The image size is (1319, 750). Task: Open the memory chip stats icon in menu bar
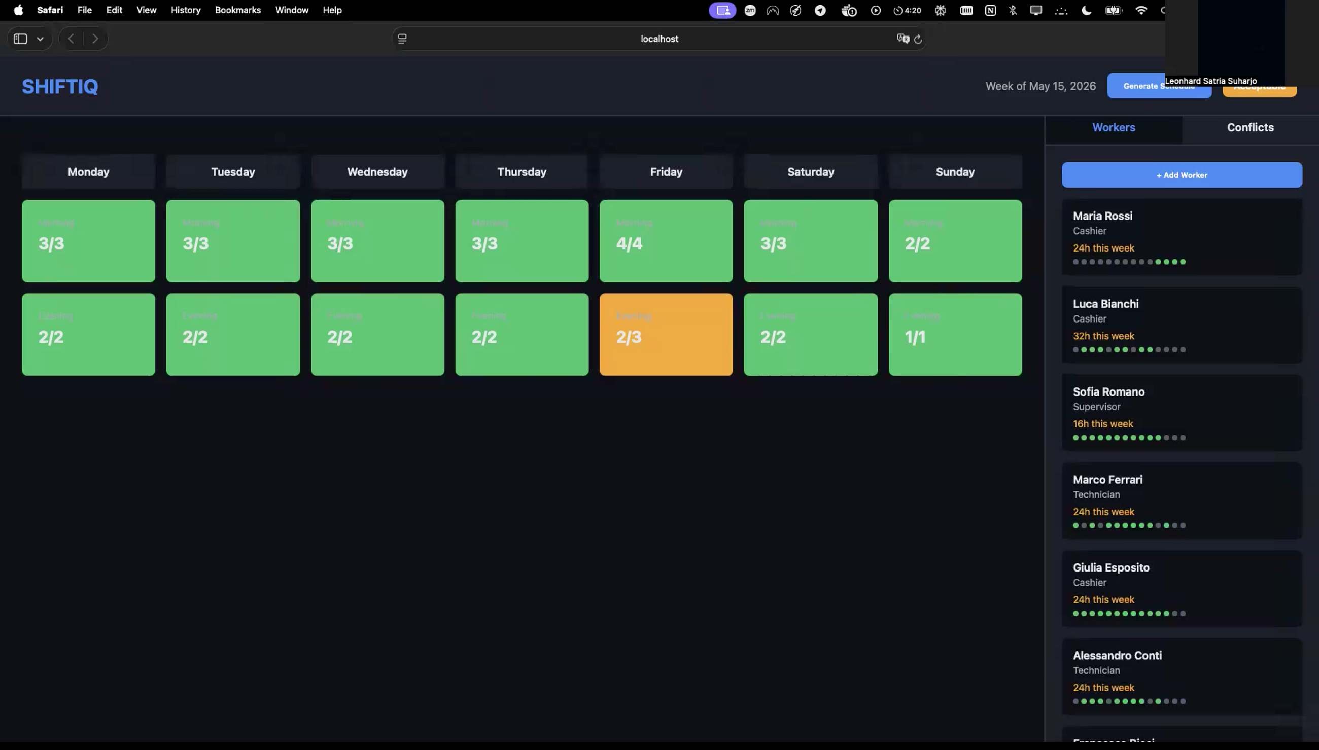click(x=966, y=10)
